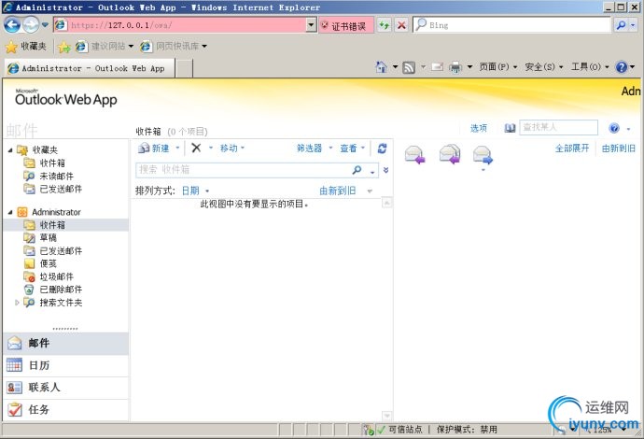Click the address bar showing https://127.0.0.1/owa/
The width and height of the screenshot is (644, 439).
point(185,25)
